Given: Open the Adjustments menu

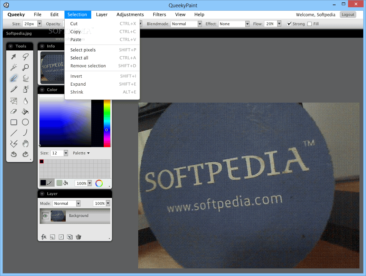Looking at the screenshot, I should point(130,15).
